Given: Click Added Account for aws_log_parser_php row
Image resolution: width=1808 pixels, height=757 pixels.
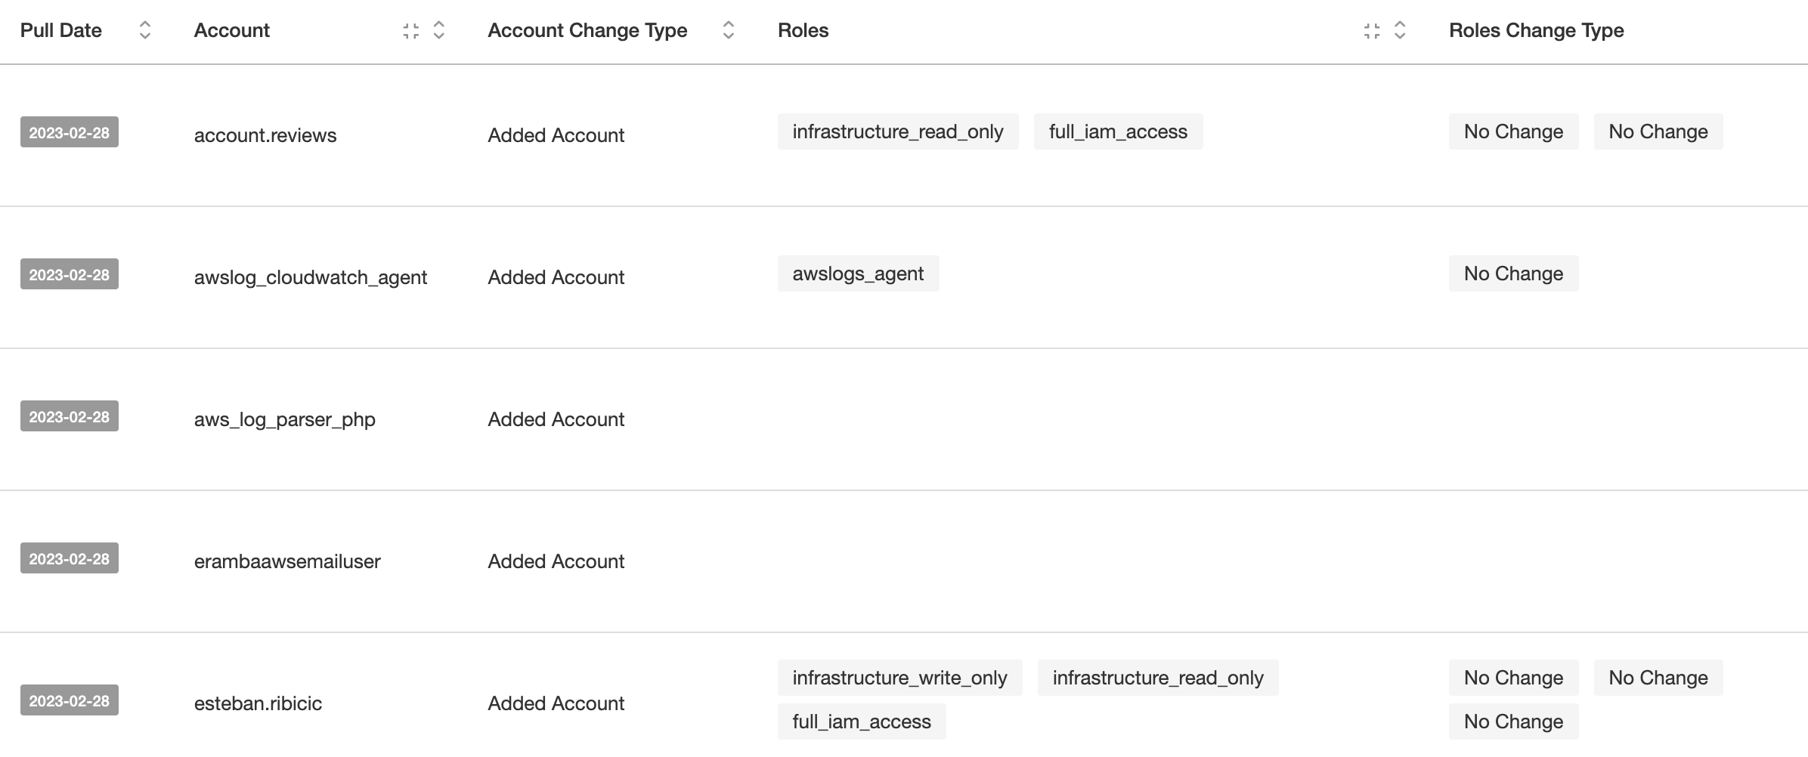Looking at the screenshot, I should (x=556, y=419).
